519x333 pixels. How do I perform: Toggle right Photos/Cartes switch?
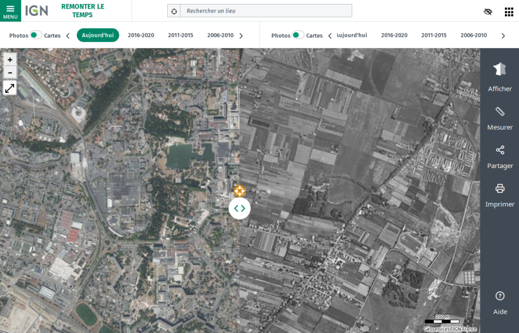[x=298, y=35]
